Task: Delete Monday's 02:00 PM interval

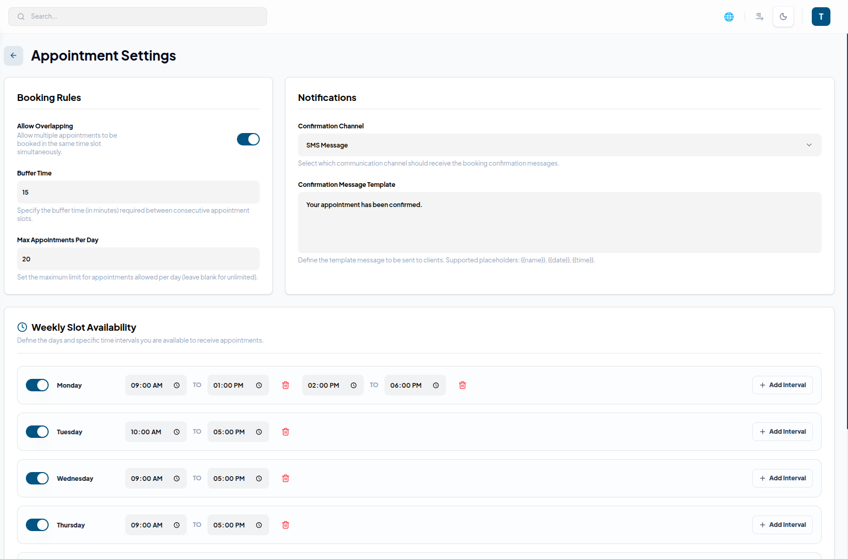Action: click(463, 385)
